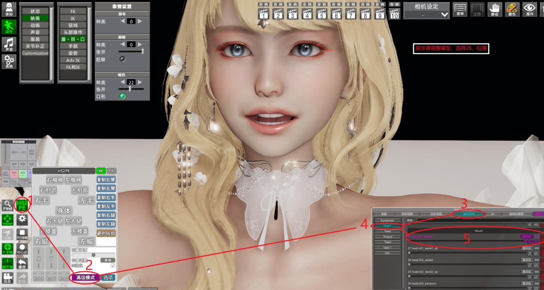
Task: Click right arrow next to mouth type 22
Action: coord(140,82)
